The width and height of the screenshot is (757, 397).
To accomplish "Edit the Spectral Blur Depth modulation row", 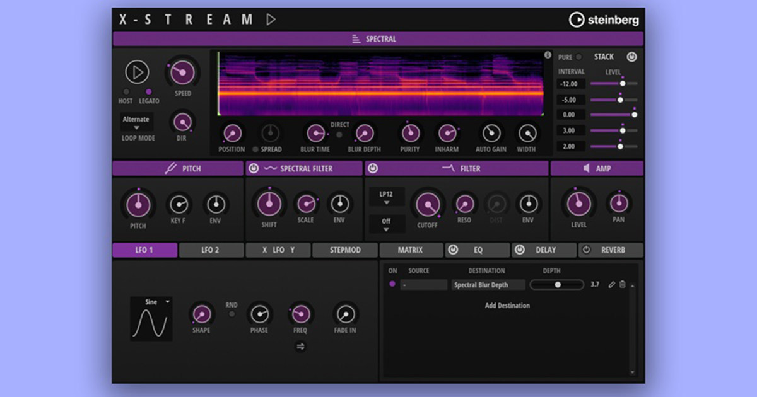I will click(x=611, y=285).
